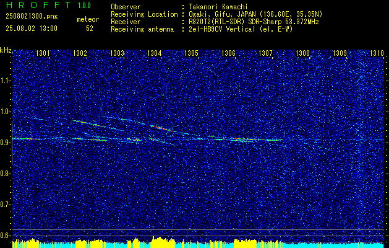This screenshot has width=389, height=248.
Task: Click the 1.0 kHz axis label
Action: pos(5,112)
